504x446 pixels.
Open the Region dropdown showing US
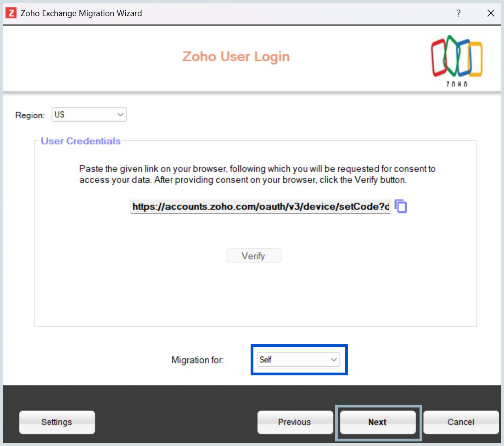pos(89,115)
